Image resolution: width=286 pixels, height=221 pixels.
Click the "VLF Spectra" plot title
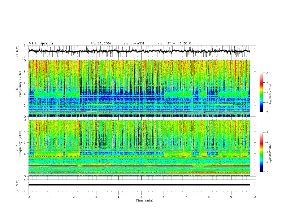point(41,43)
